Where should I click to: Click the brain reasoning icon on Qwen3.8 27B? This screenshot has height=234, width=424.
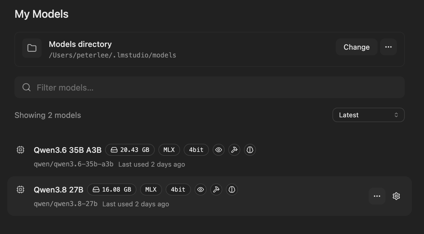point(232,189)
